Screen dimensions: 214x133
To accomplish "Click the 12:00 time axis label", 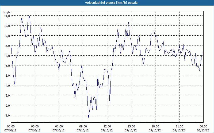I will [107, 127].
